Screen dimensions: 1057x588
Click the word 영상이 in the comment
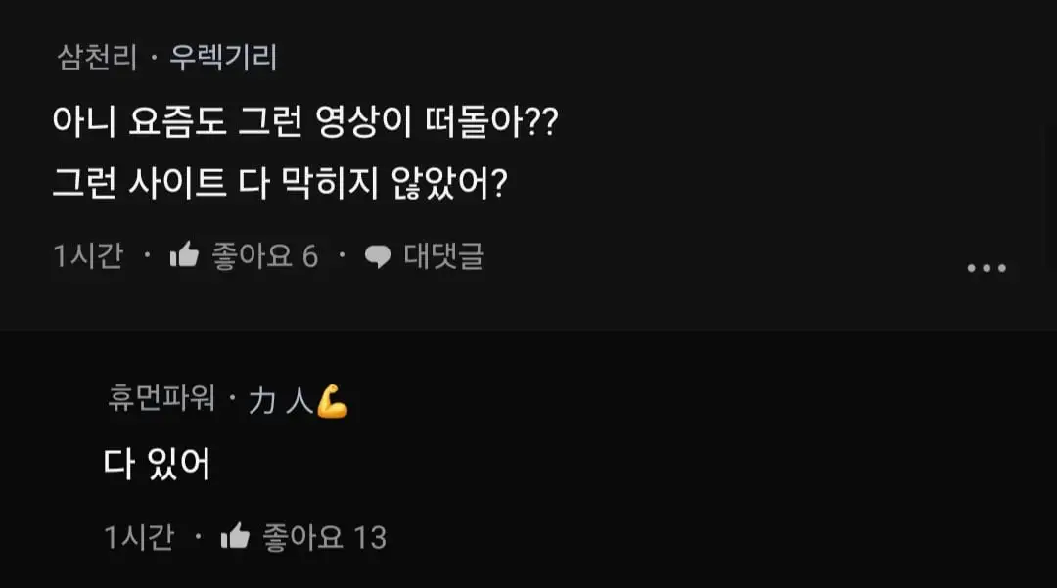pos(360,125)
